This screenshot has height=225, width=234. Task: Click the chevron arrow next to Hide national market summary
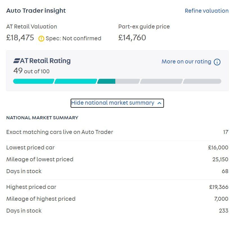(159, 103)
